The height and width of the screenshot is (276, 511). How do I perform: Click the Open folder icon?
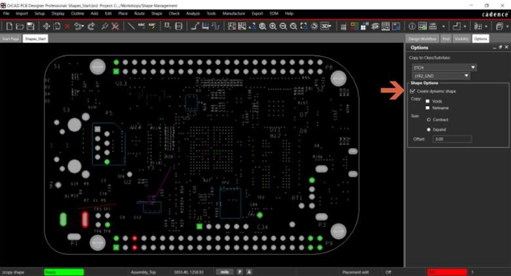tap(20, 26)
